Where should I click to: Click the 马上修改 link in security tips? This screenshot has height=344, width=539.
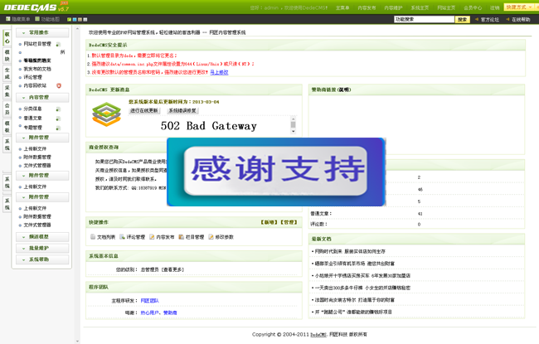point(219,72)
